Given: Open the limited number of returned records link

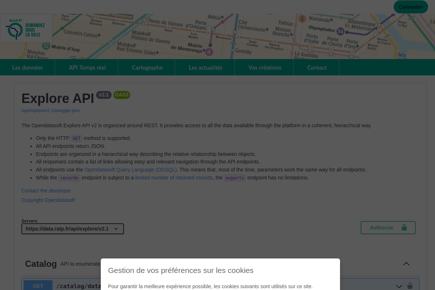Looking at the screenshot, I should point(174,178).
